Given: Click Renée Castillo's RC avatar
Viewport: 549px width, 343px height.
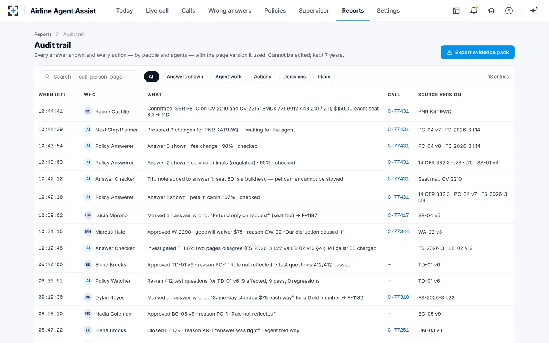Looking at the screenshot, I should [x=88, y=111].
